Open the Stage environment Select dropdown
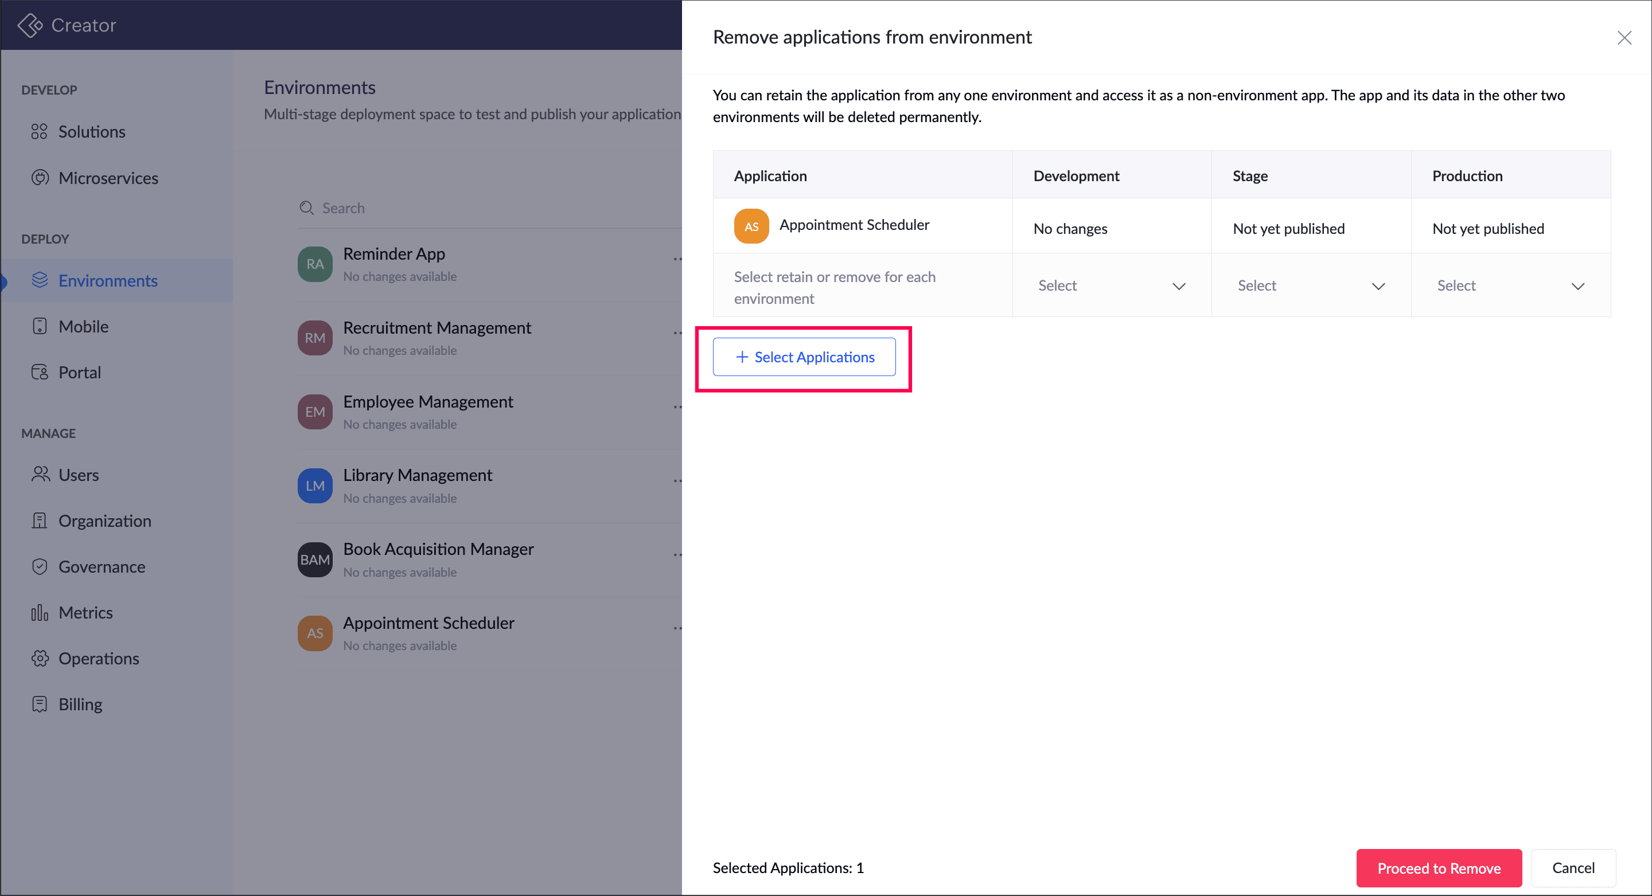Image resolution: width=1652 pixels, height=896 pixels. pos(1311,286)
